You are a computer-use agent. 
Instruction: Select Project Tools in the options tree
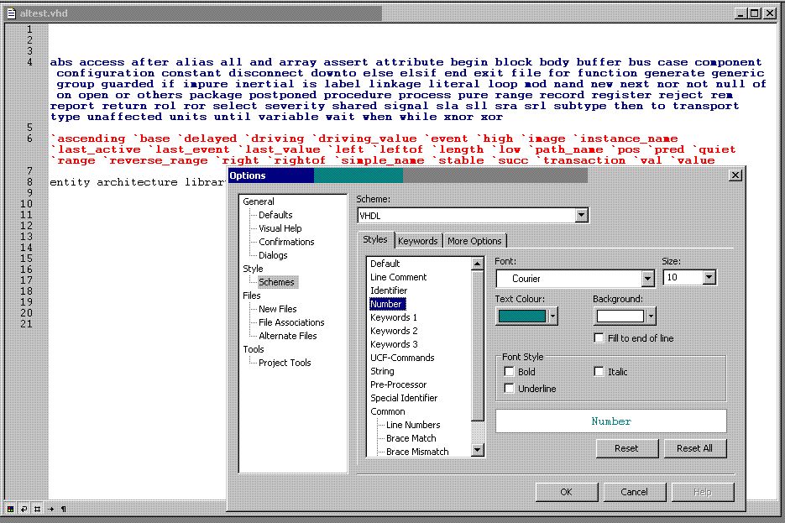click(x=285, y=363)
